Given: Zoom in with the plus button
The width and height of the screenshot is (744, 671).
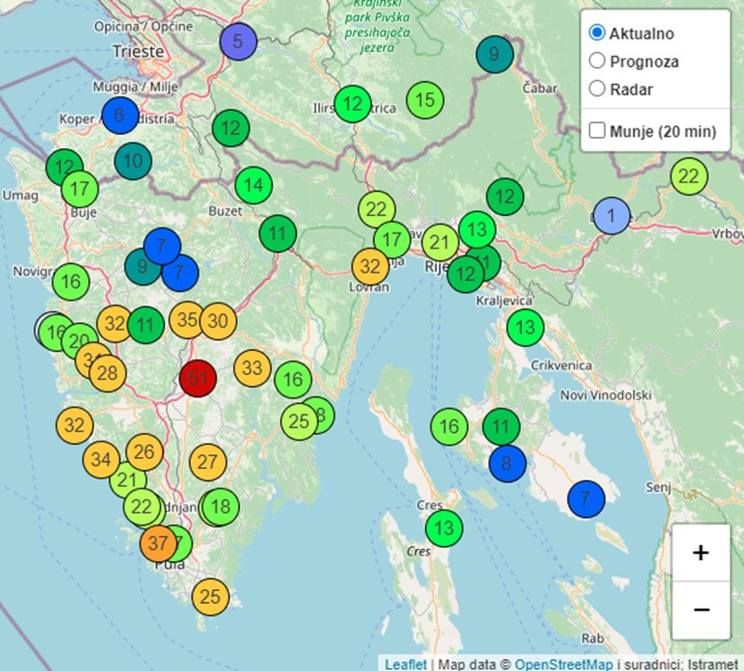Looking at the screenshot, I should pyautogui.click(x=700, y=552).
